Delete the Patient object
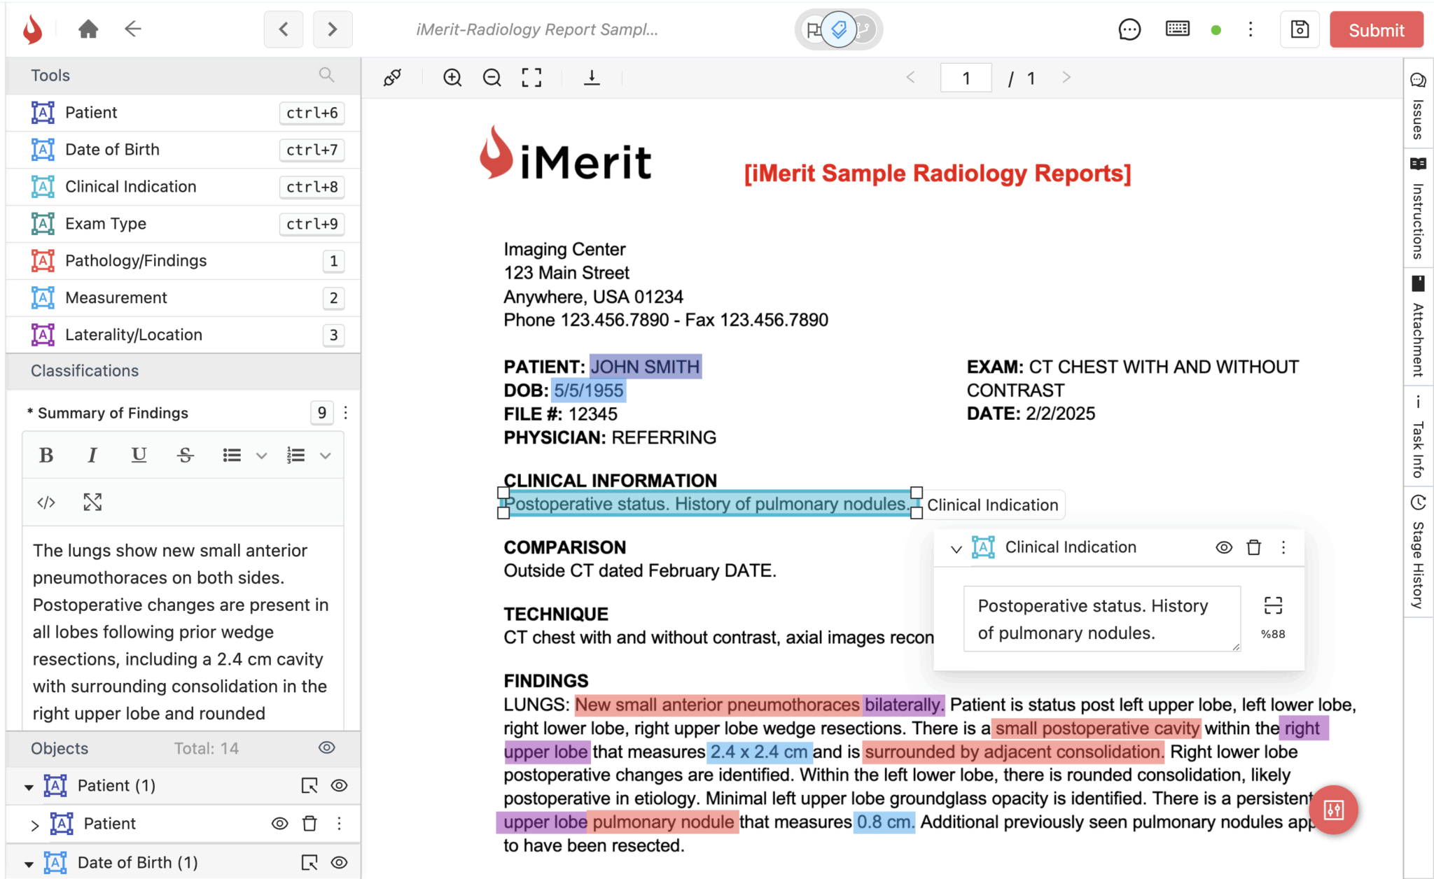The width and height of the screenshot is (1434, 879). coord(309,824)
